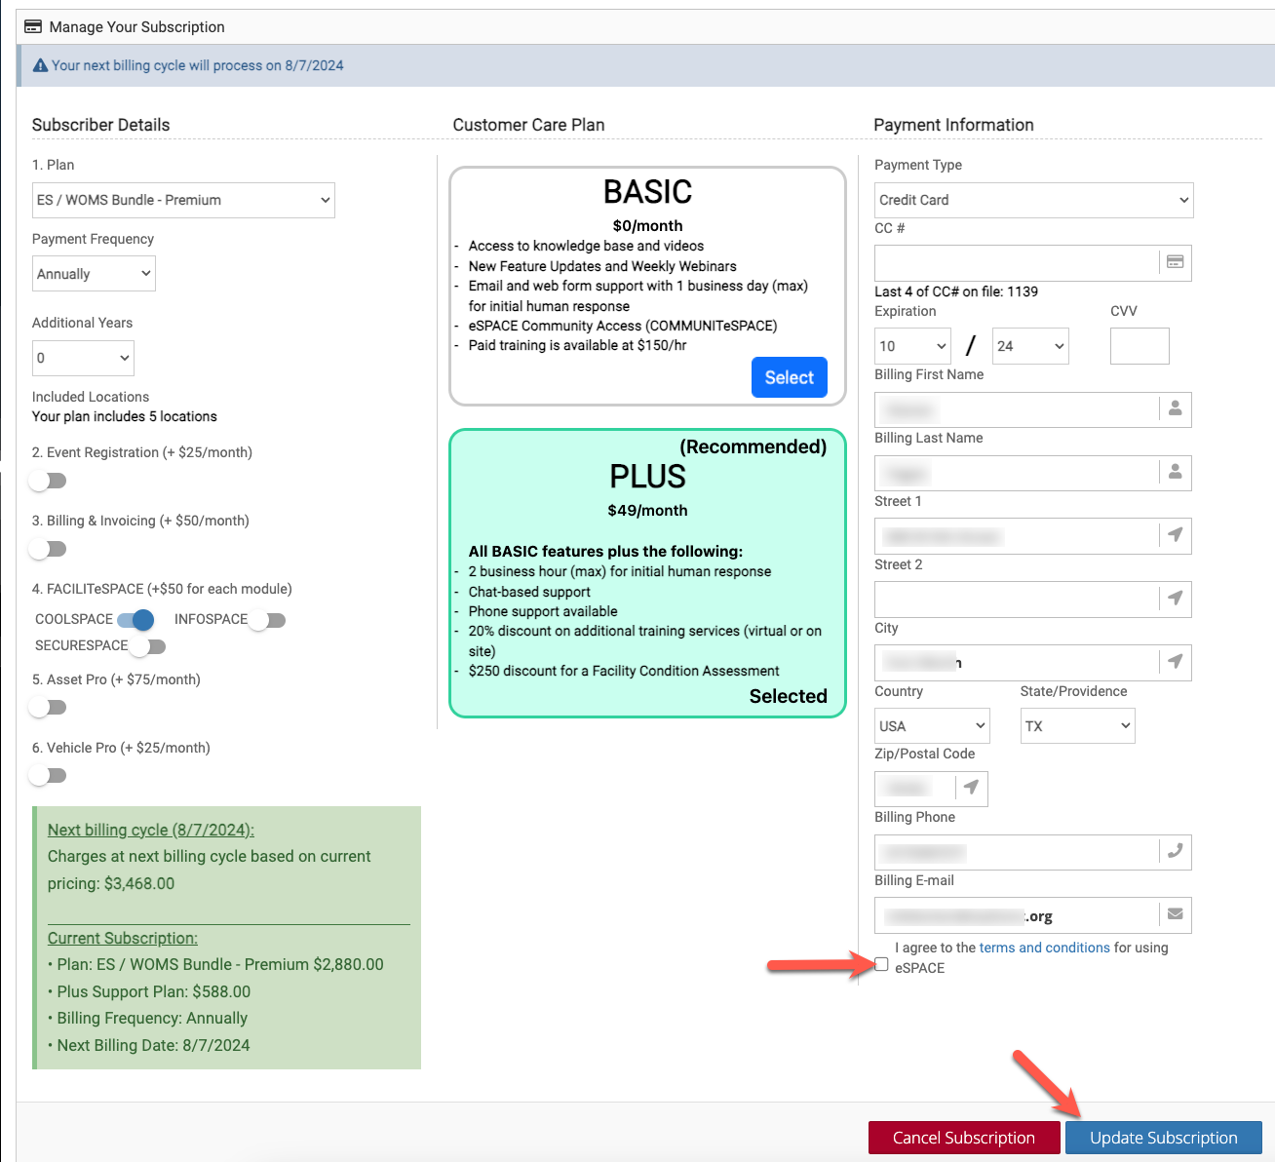Open the terms and conditions link
The width and height of the screenshot is (1275, 1162).
pos(1044,948)
